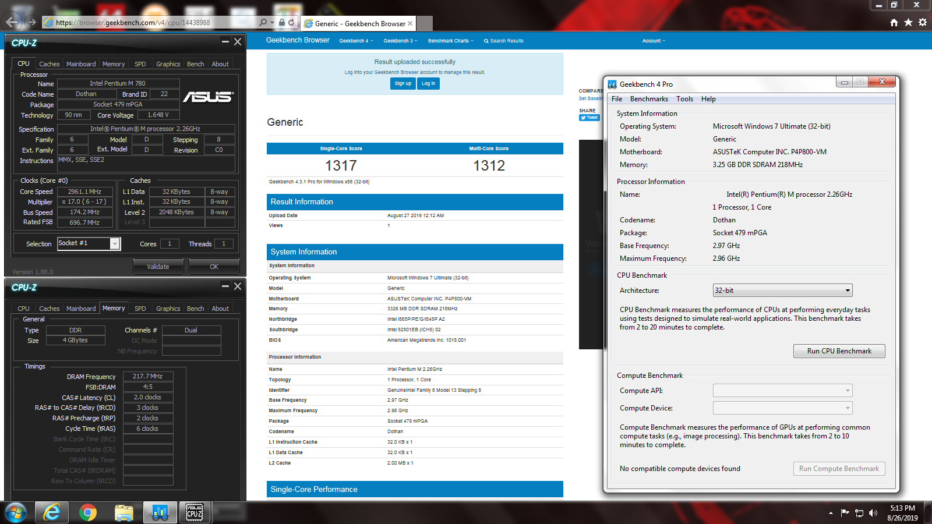Viewport: 932px width, 524px height.
Task: Click OK button in CPU-Z
Action: [214, 267]
